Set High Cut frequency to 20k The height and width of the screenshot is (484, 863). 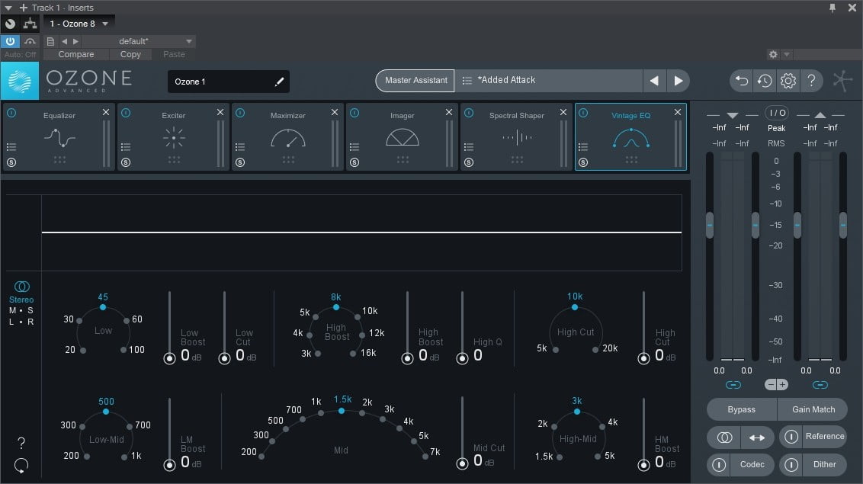point(595,350)
